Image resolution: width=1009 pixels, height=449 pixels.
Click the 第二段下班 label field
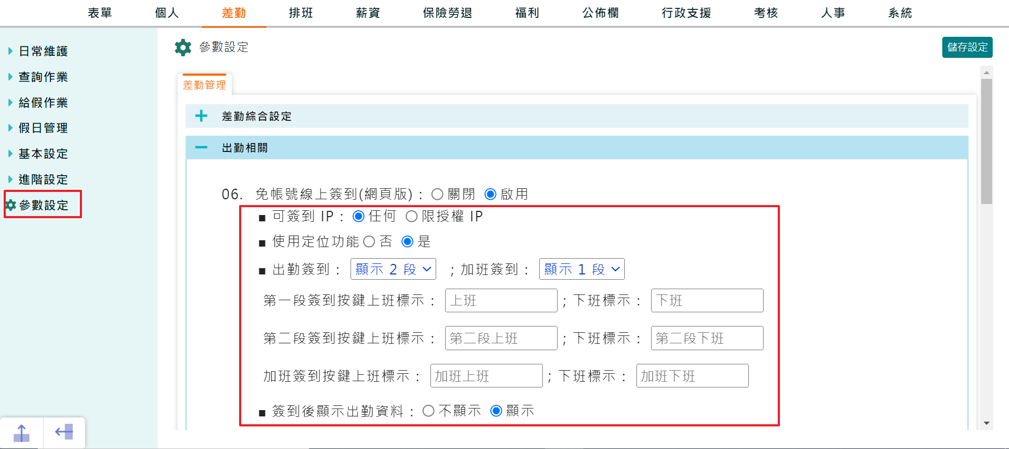coord(707,338)
